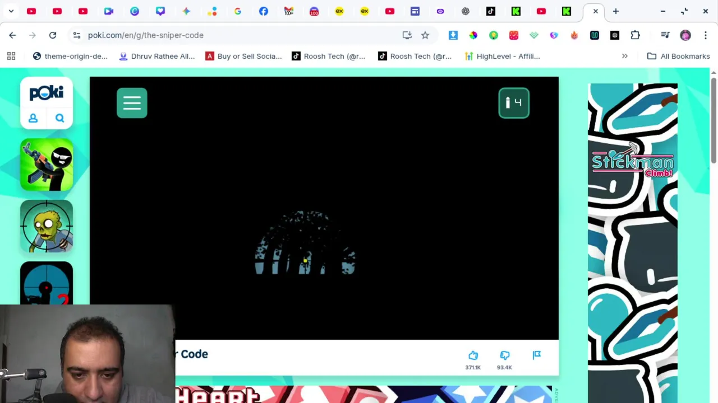Close the active Poki tab

point(596,11)
